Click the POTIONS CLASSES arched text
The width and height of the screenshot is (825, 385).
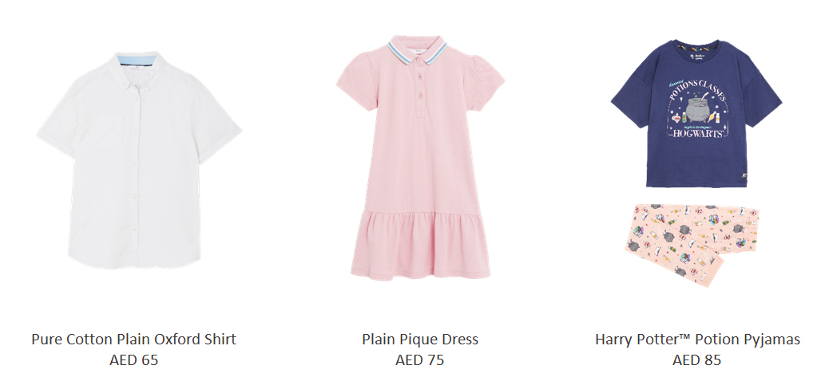click(x=696, y=92)
